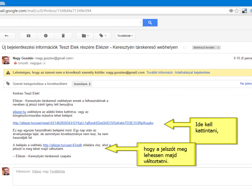Archive this email using archive icon

coord(28,36)
